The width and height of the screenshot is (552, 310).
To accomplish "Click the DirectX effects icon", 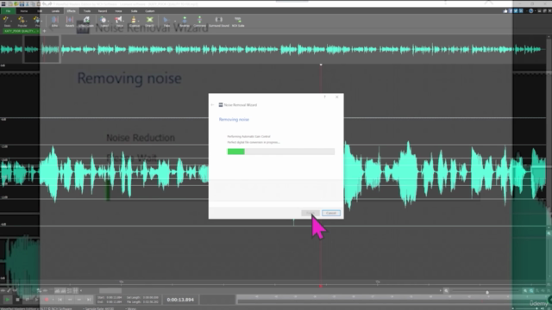I will tap(149, 21).
